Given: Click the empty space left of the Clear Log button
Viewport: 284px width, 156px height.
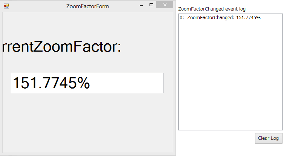Looking at the screenshot, I should [x=215, y=138].
